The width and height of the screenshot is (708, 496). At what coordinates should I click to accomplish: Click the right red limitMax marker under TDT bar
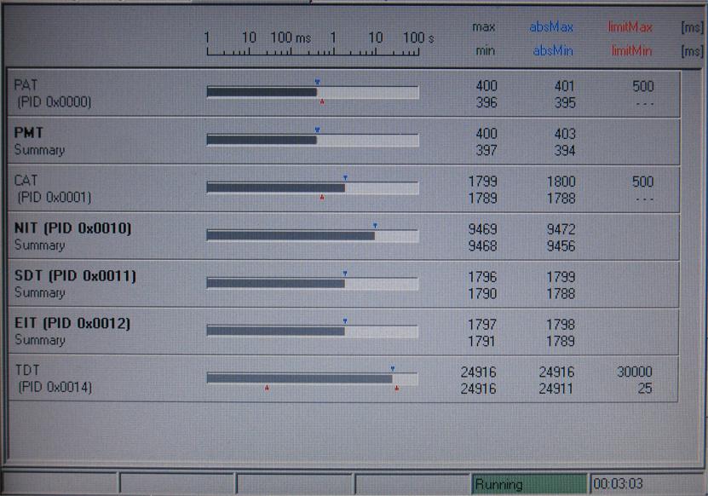(x=396, y=388)
